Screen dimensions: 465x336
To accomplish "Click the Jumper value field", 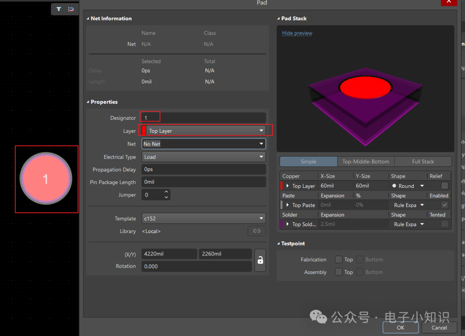I will click(x=152, y=195).
